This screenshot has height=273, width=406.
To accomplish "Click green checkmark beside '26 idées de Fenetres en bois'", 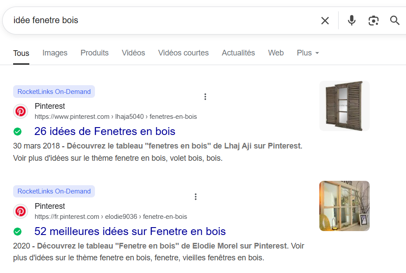I will 17,131.
